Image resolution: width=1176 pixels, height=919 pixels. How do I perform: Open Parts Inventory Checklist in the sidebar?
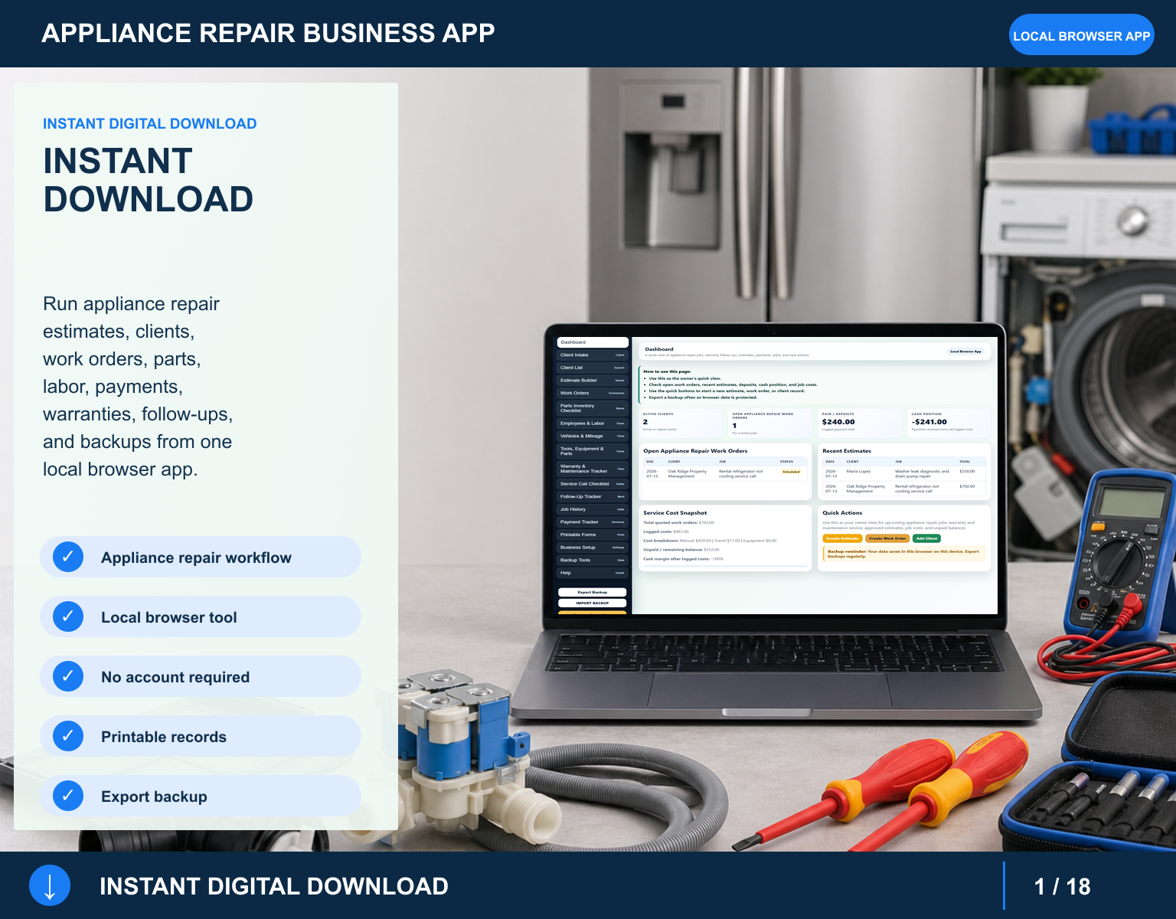point(593,408)
